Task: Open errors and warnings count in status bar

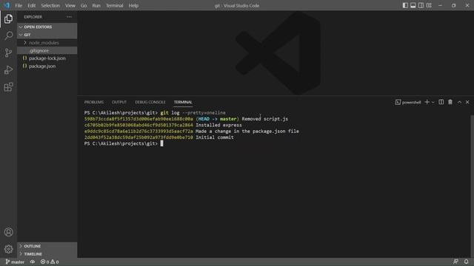Action: click(x=50, y=262)
